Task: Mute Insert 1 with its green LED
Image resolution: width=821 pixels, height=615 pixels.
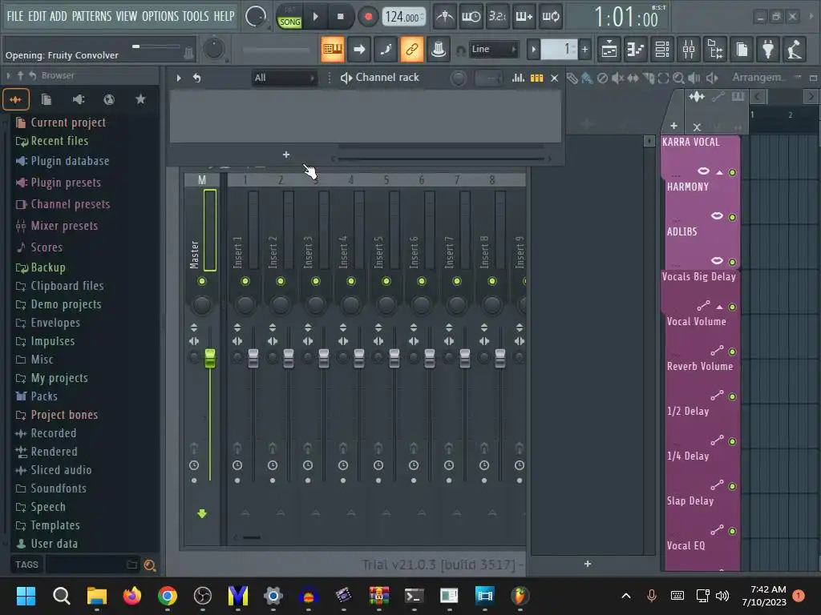Action: [x=245, y=281]
